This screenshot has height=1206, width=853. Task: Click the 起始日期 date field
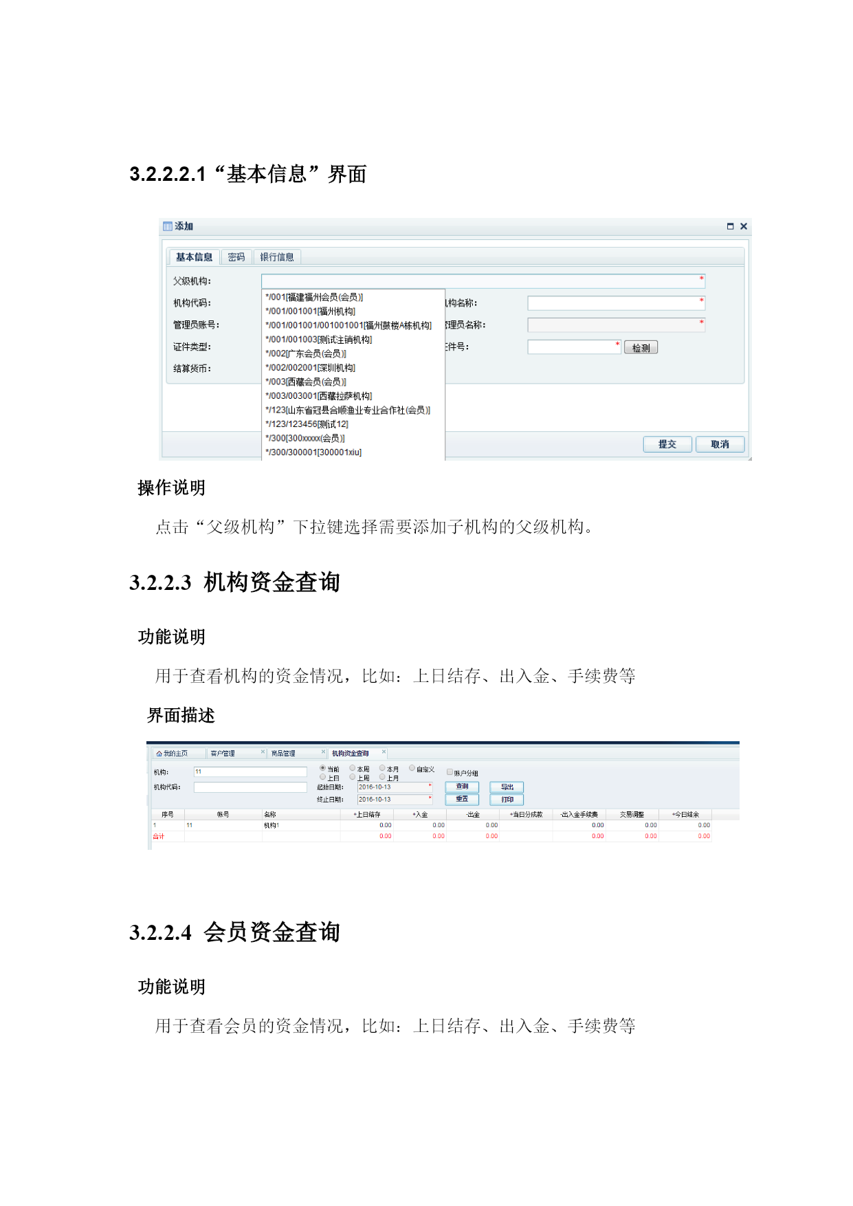point(395,787)
